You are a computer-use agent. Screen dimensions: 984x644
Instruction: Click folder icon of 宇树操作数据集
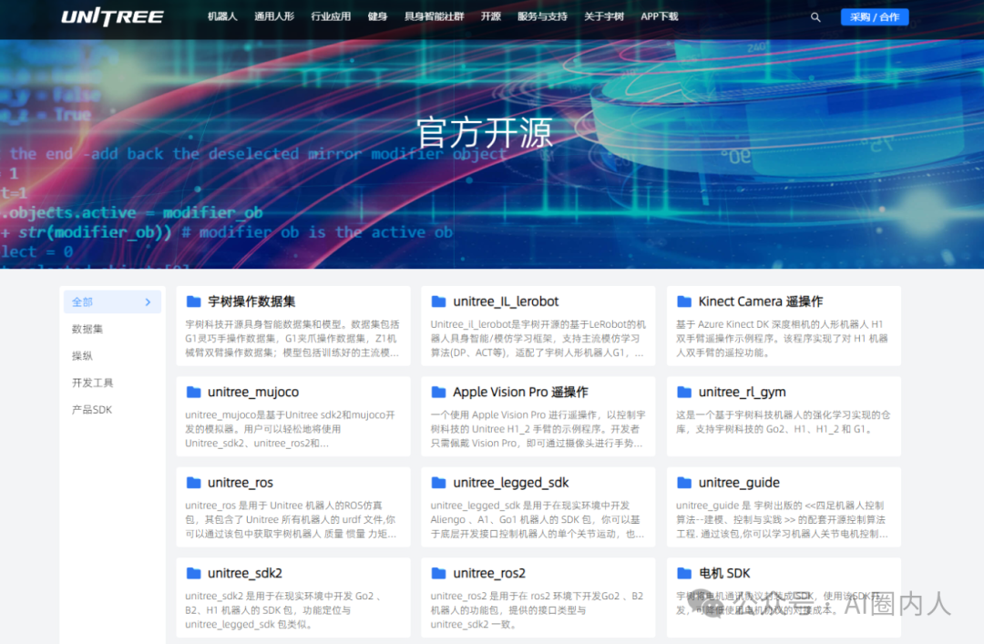[193, 302]
